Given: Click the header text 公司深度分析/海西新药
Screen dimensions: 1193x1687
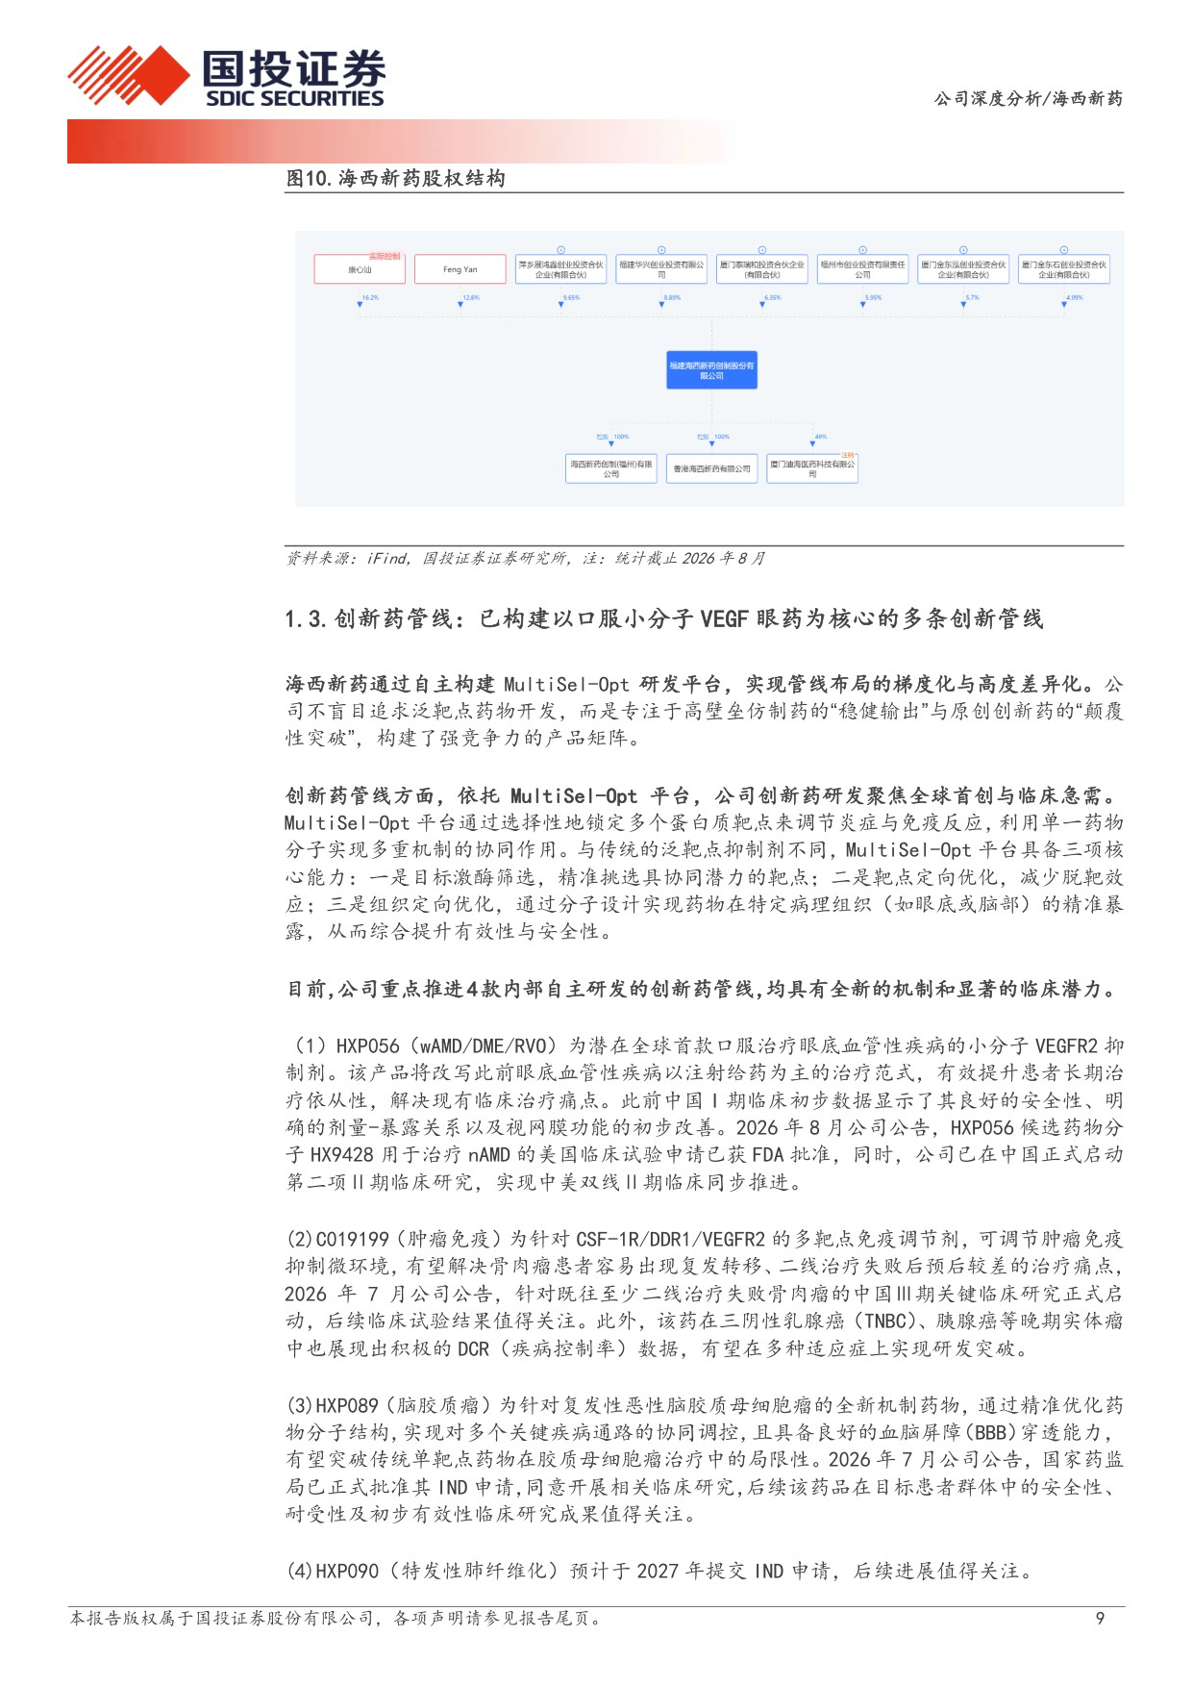Looking at the screenshot, I should click(x=1028, y=98).
